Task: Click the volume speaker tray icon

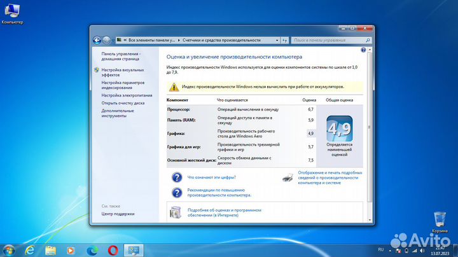Action: (x=422, y=251)
